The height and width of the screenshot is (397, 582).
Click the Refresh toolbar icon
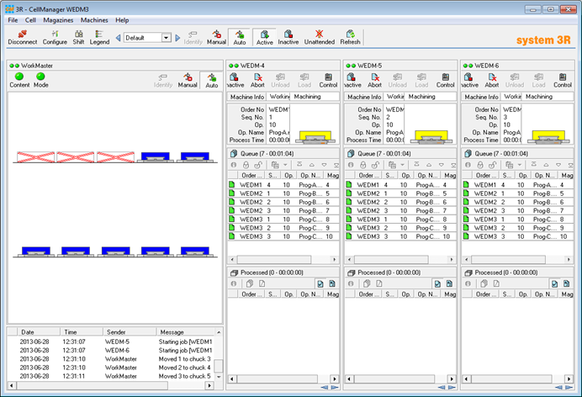coord(350,38)
